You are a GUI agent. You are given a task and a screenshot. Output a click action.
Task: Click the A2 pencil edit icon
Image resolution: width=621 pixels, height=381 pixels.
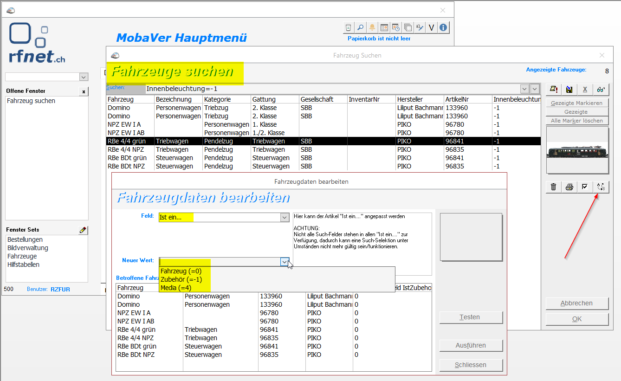tap(420, 27)
